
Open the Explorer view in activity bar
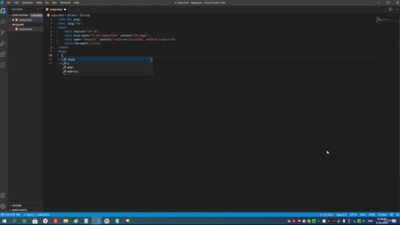click(3, 11)
